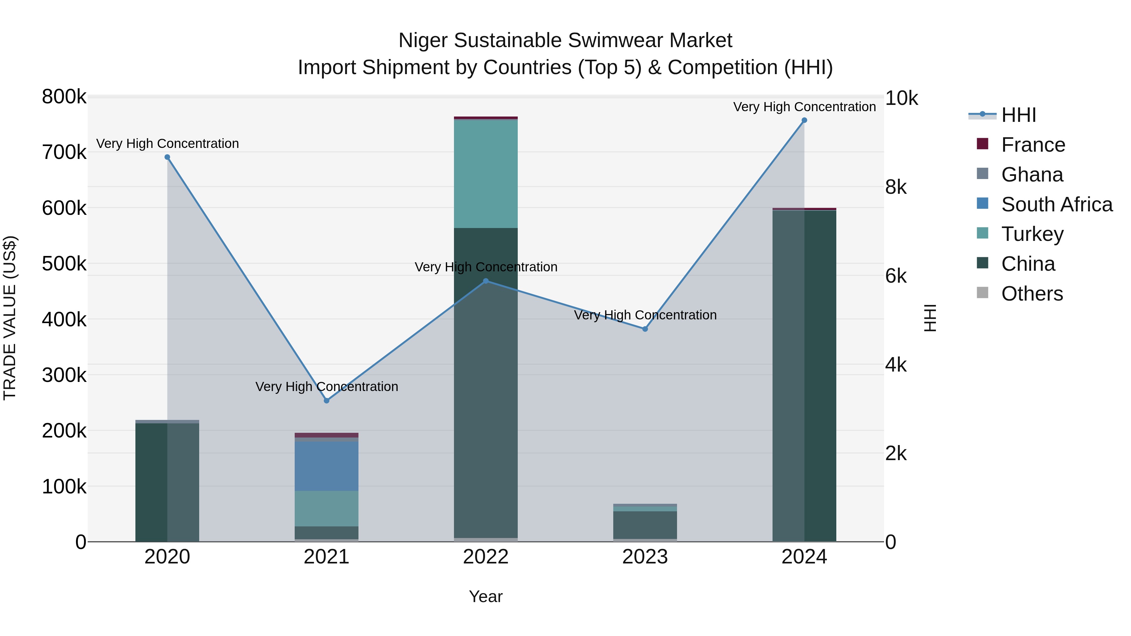Image resolution: width=1131 pixels, height=636 pixels.
Task: Click the South Africa blue legend swatch
Action: (983, 203)
